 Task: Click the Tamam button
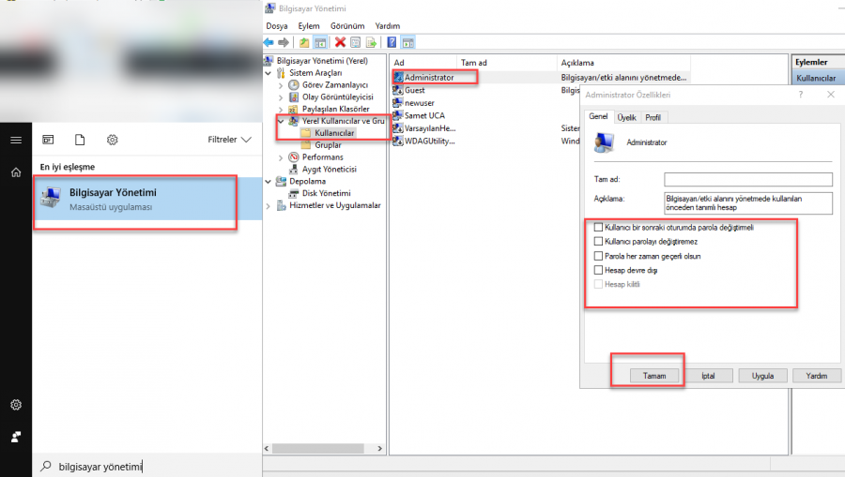654,376
